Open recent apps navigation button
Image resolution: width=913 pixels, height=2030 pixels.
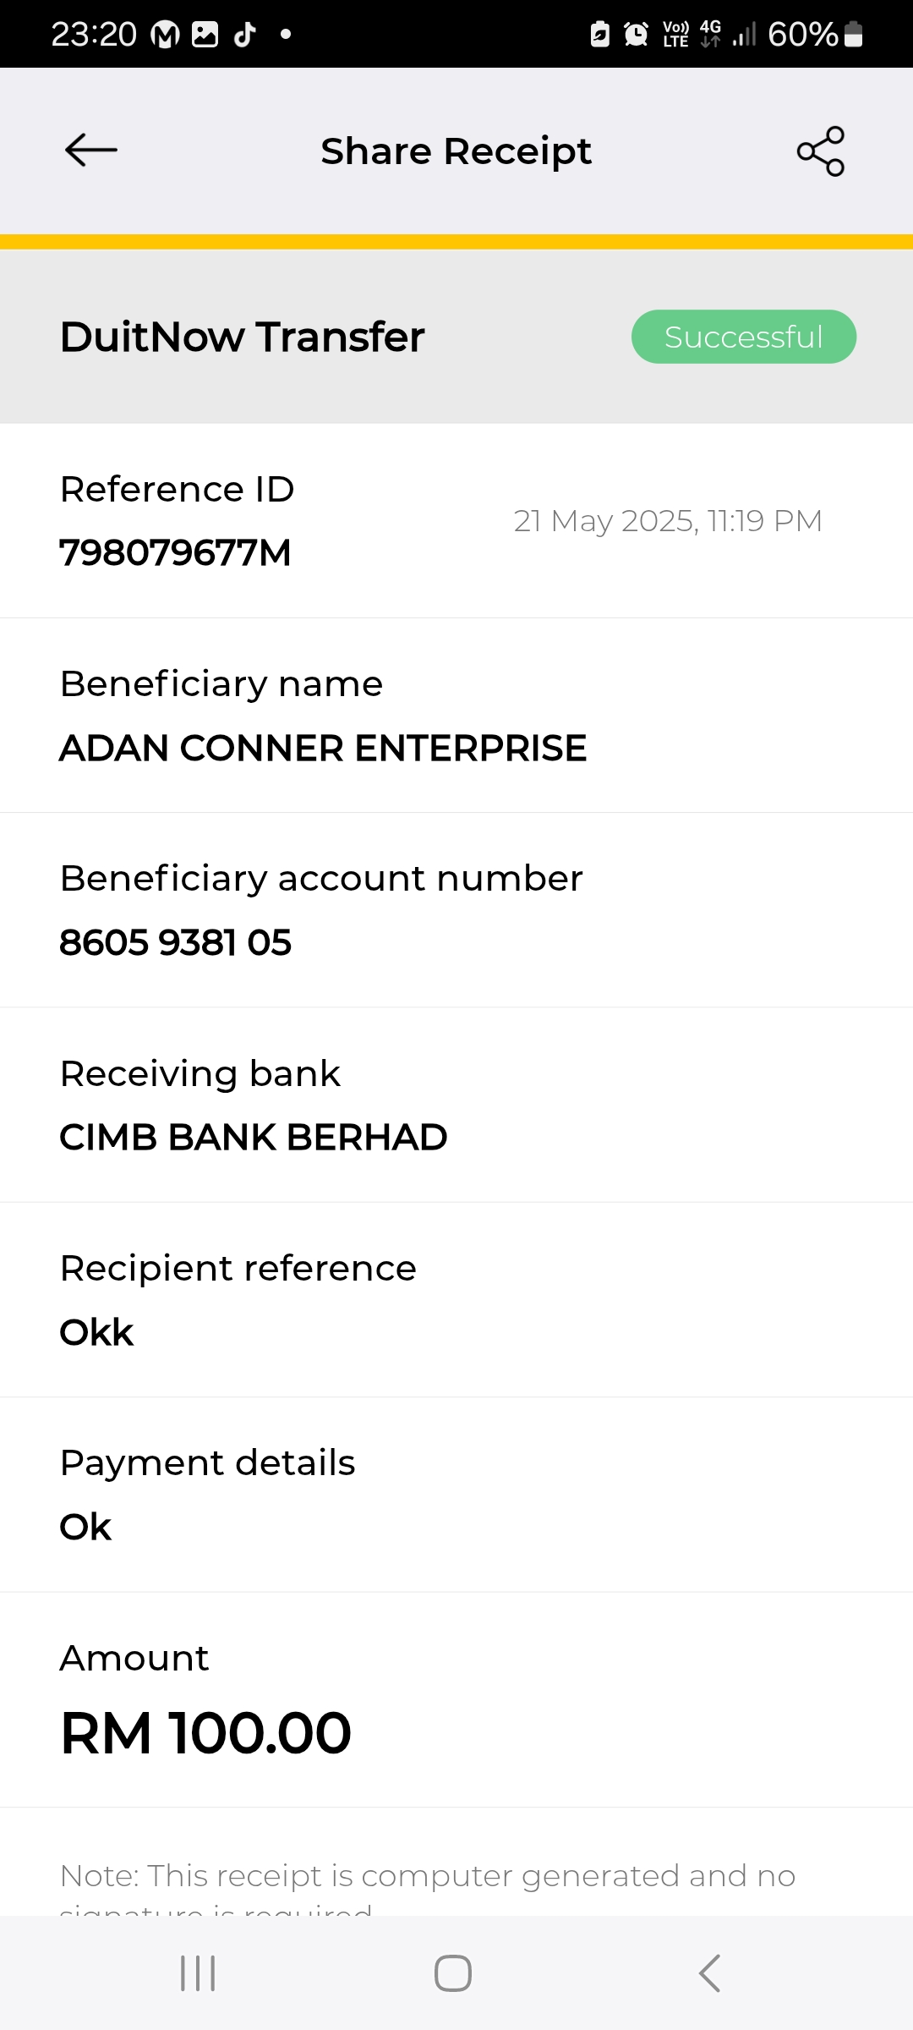198,1973
